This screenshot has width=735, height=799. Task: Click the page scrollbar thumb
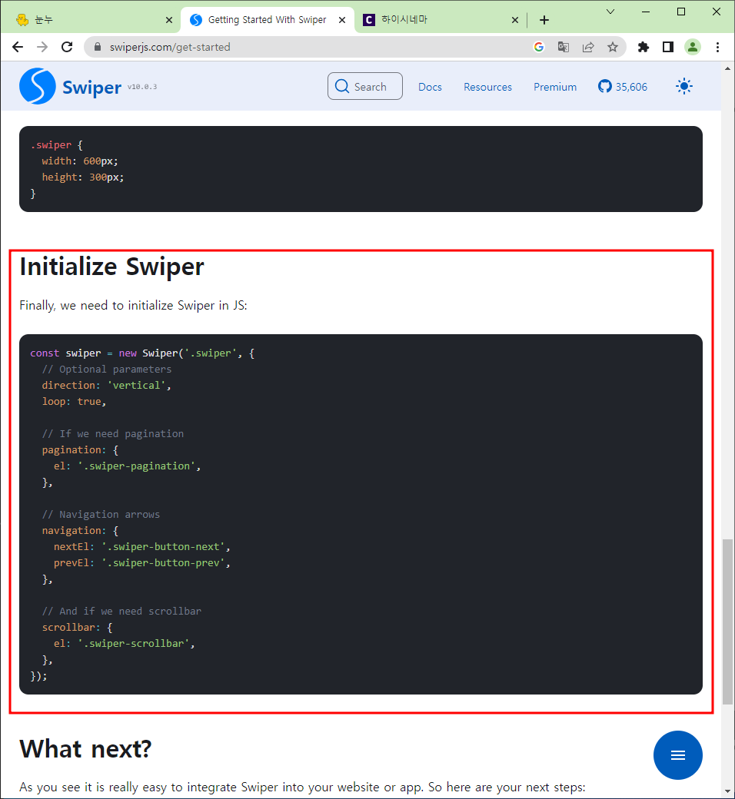(x=727, y=622)
